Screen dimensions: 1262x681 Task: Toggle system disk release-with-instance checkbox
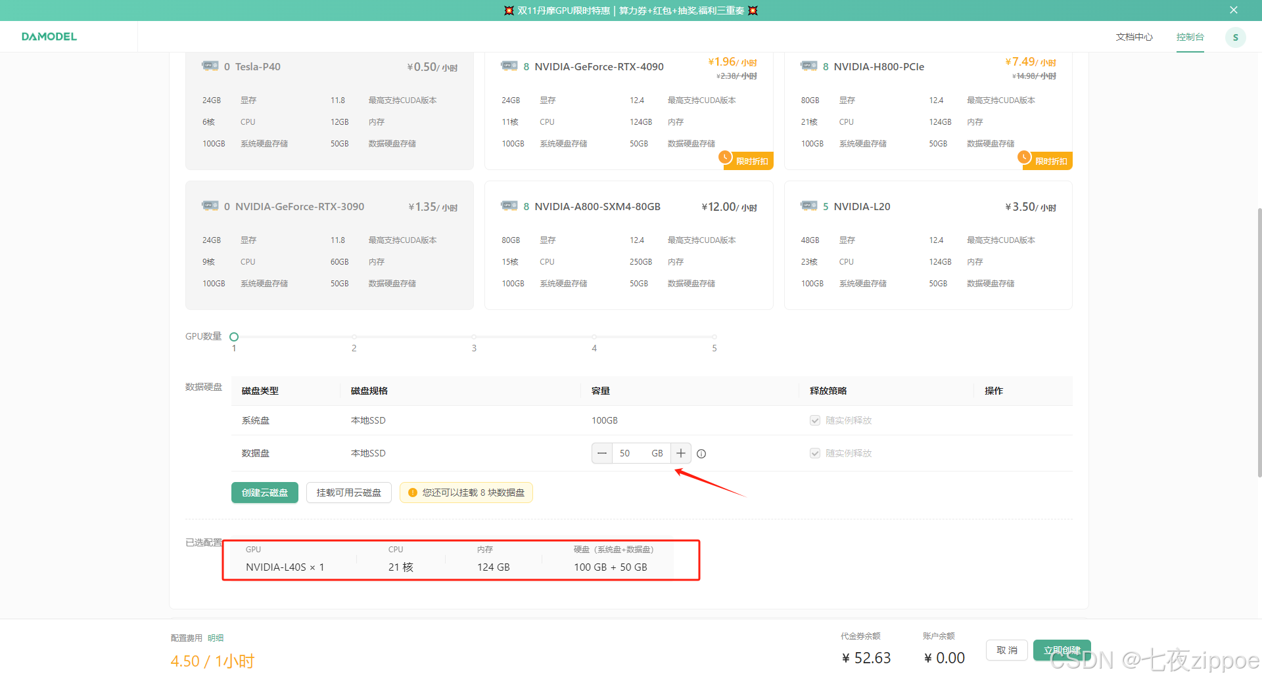tap(815, 420)
